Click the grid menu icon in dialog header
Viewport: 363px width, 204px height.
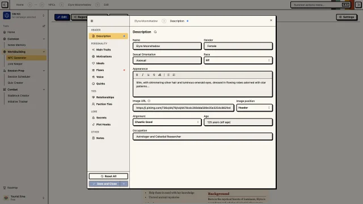92,21
